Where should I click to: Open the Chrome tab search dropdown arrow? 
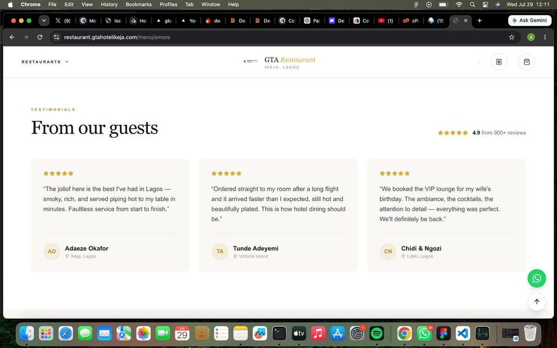pyautogui.click(x=44, y=20)
